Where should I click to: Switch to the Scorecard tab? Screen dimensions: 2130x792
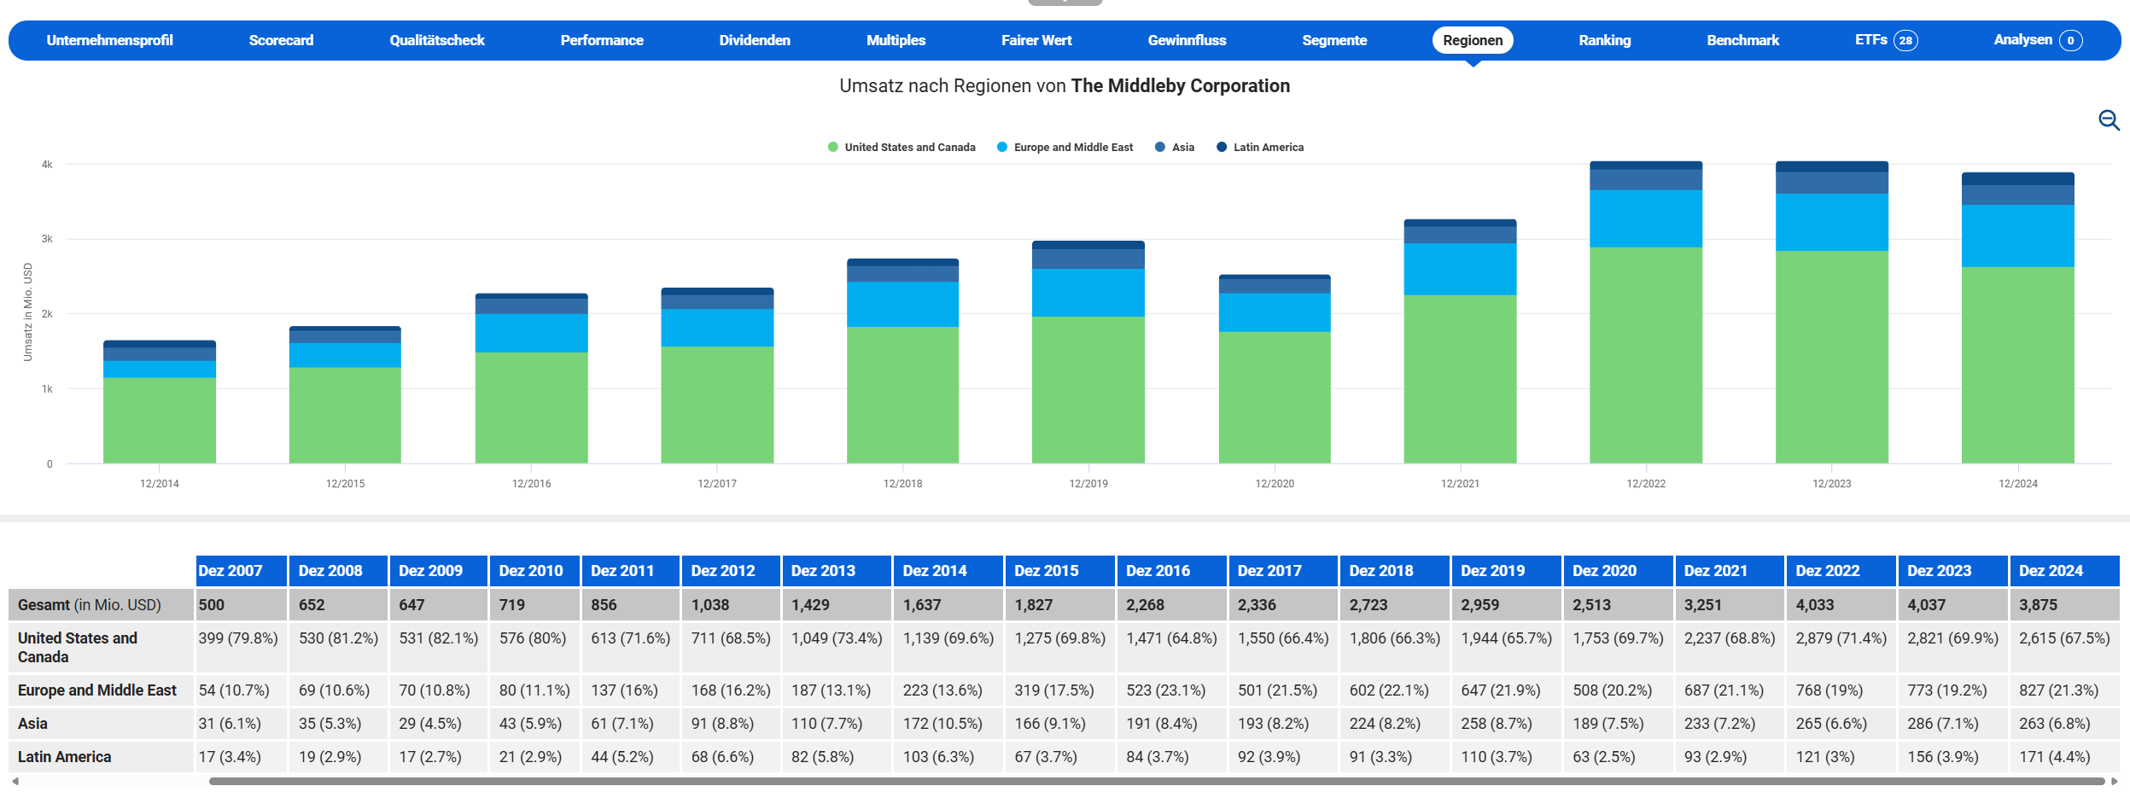point(281,40)
